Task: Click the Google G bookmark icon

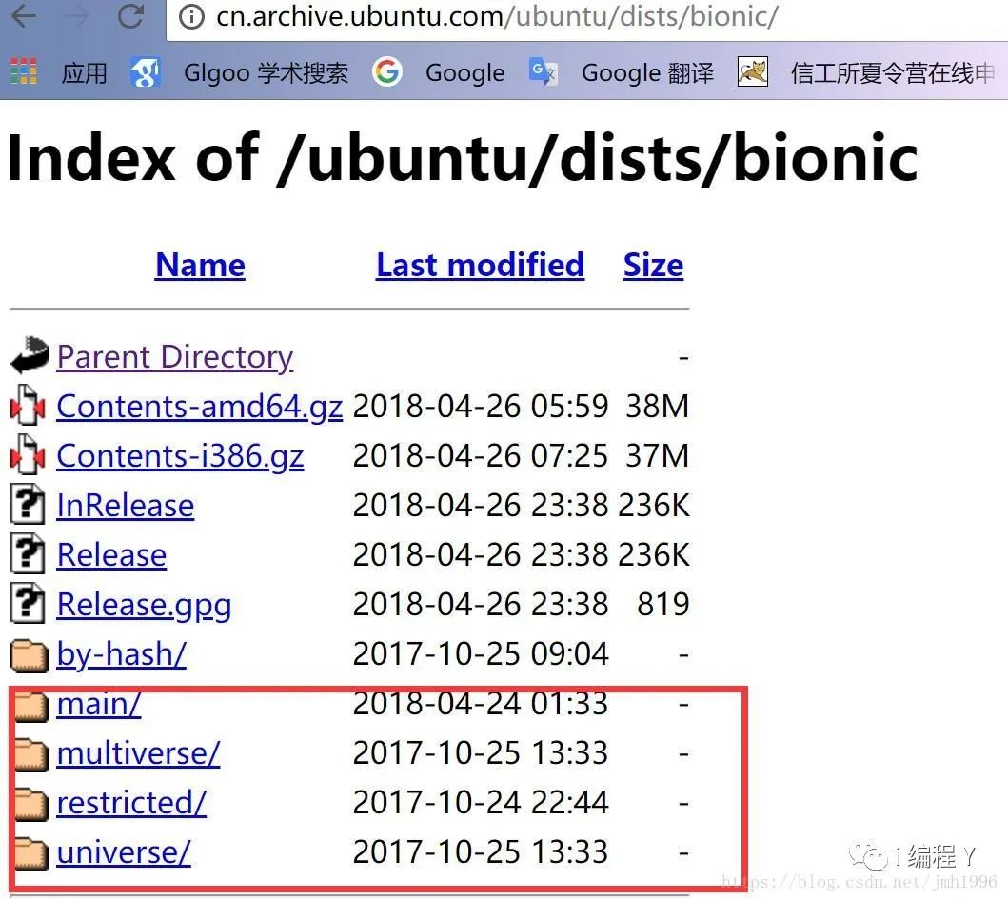Action: tap(387, 71)
